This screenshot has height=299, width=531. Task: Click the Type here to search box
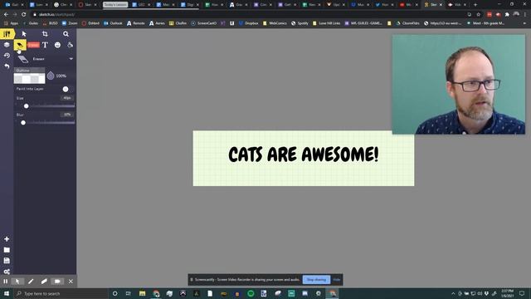(61, 293)
